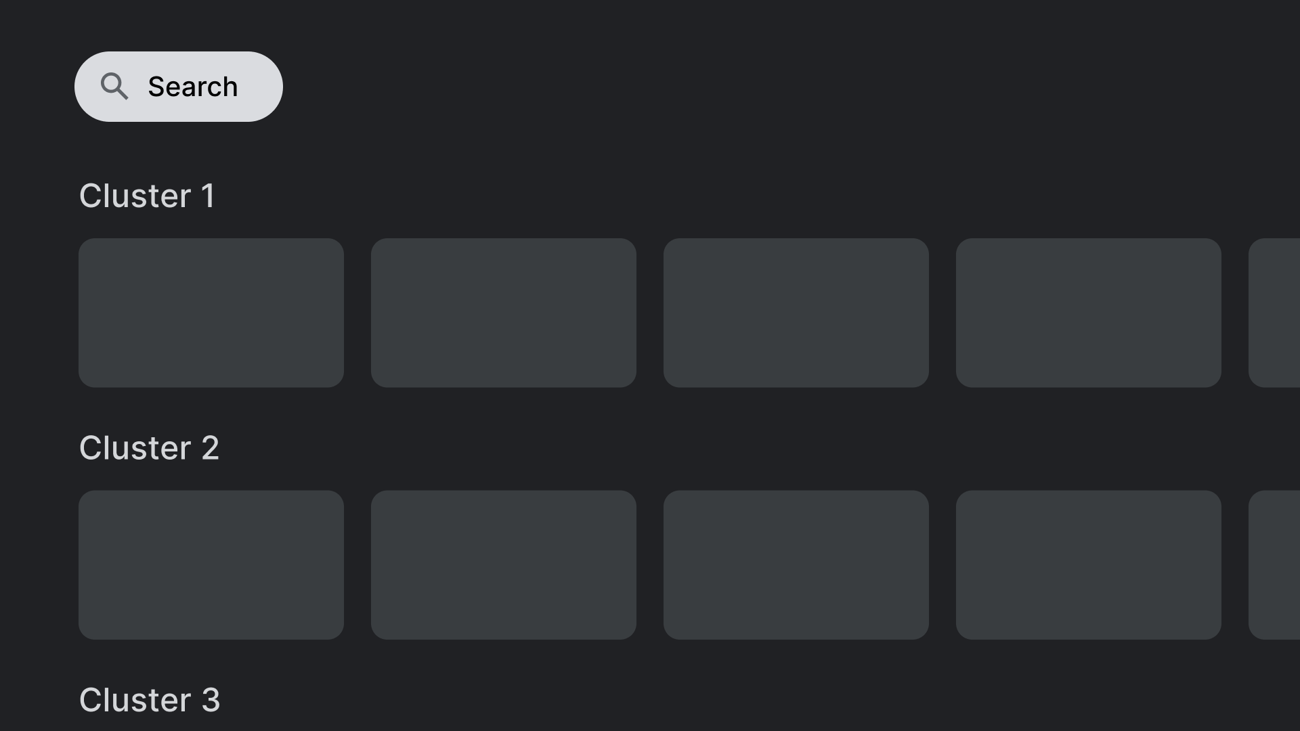The height and width of the screenshot is (731, 1300).
Task: Select the Cluster 2 section header
Action: pyautogui.click(x=149, y=447)
